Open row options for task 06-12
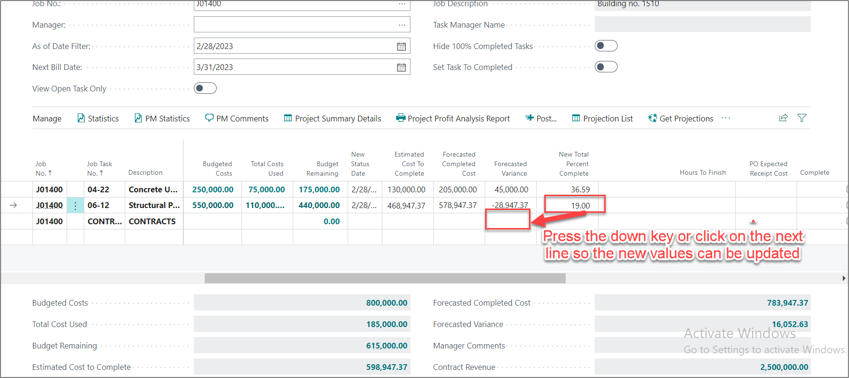 coord(75,206)
